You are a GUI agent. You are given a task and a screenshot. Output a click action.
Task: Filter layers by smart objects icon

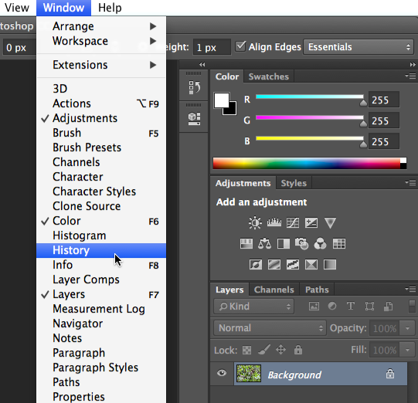pos(388,306)
